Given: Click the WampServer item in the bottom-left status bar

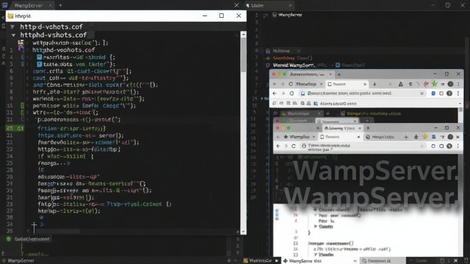Looking at the screenshot, I should 18,261.
